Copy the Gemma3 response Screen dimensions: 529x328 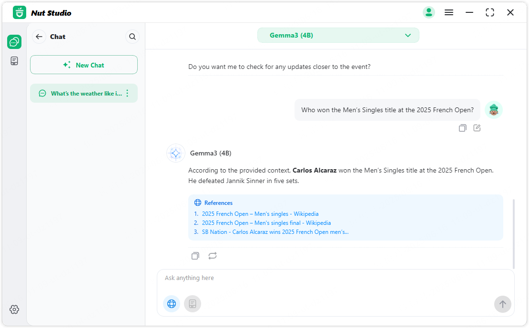195,256
